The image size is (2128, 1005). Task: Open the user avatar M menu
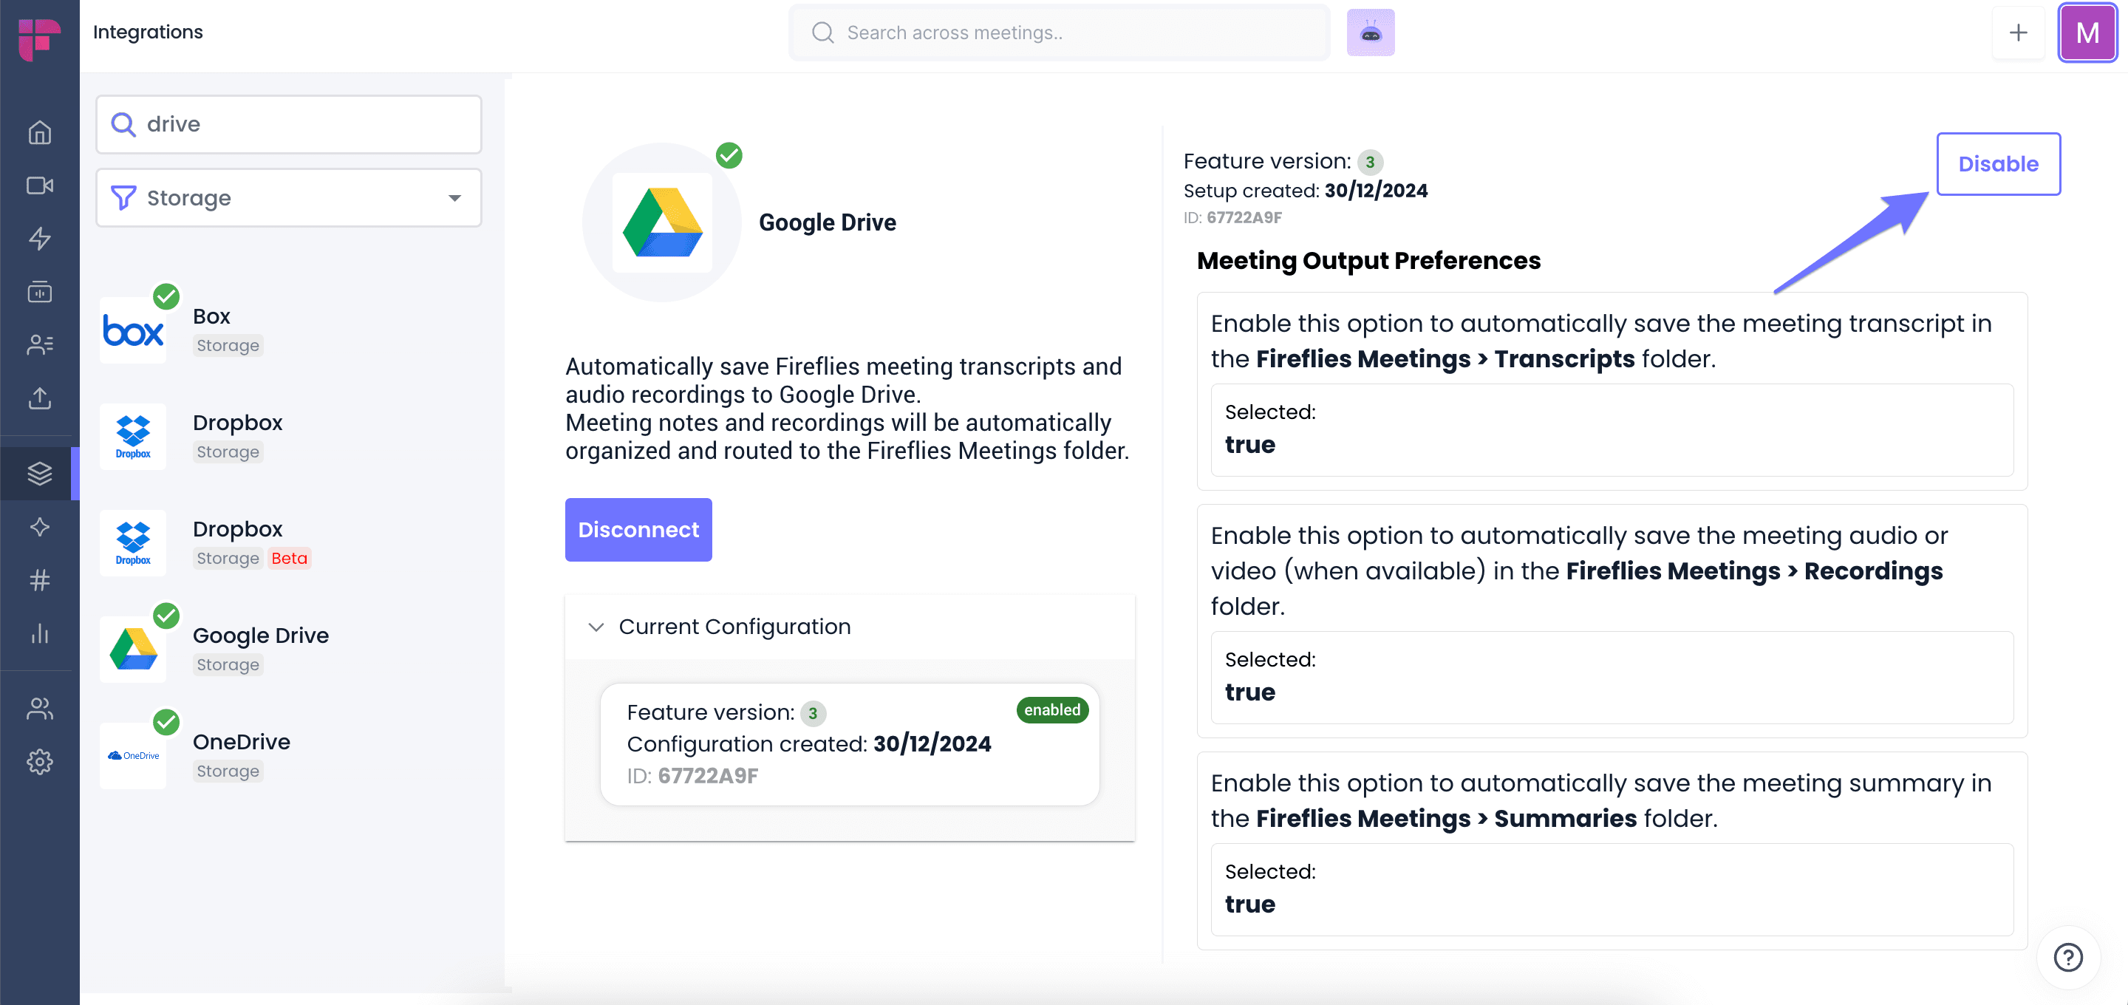pyautogui.click(x=2087, y=33)
